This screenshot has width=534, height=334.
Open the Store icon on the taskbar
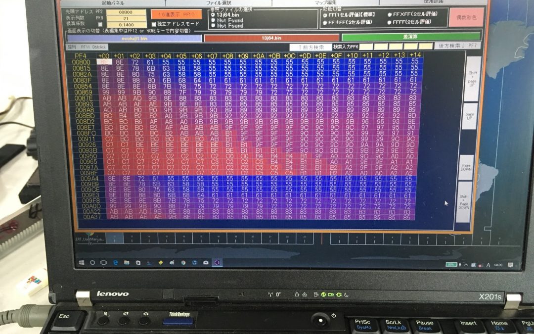tap(138, 263)
